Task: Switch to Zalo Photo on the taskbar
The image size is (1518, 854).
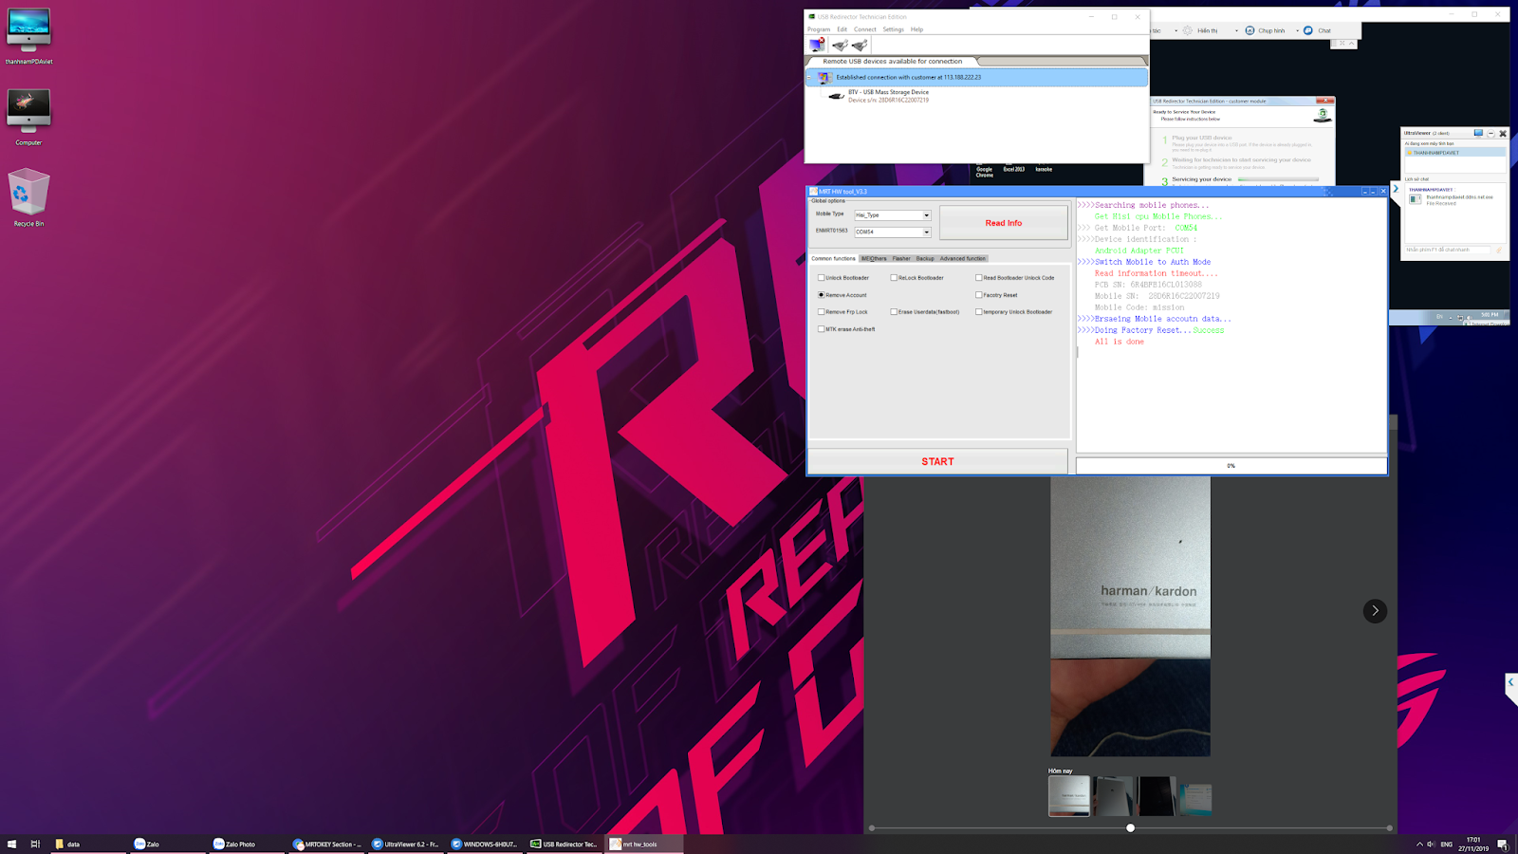Action: click(247, 844)
